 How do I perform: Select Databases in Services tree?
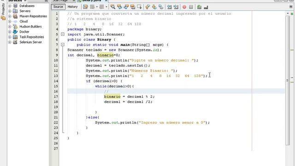point(27,6)
